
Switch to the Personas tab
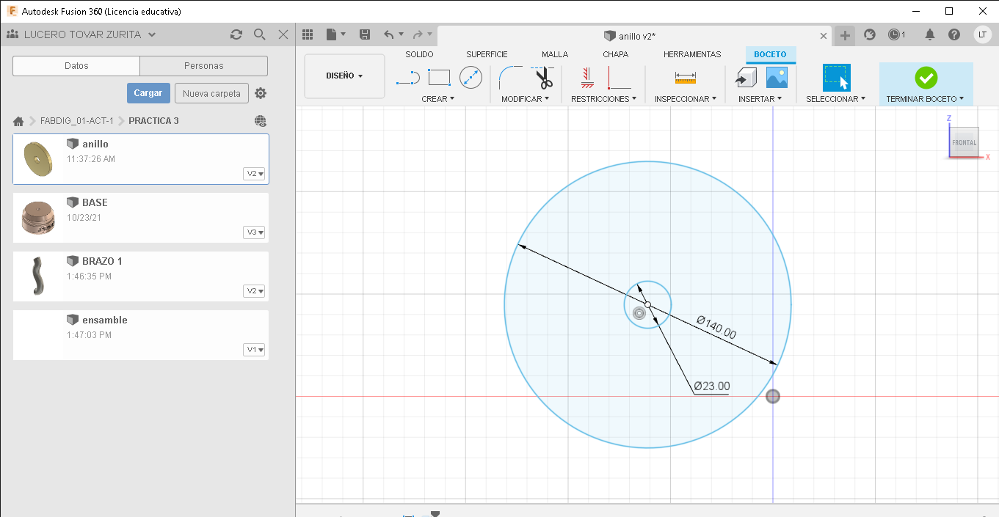click(x=204, y=66)
